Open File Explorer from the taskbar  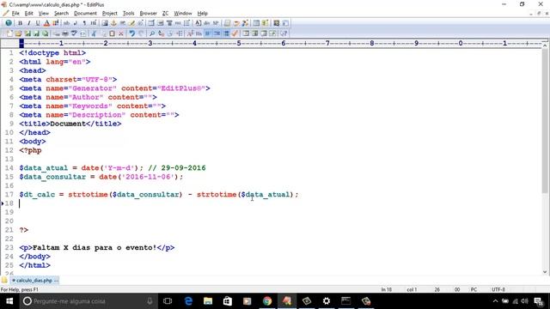208,301
